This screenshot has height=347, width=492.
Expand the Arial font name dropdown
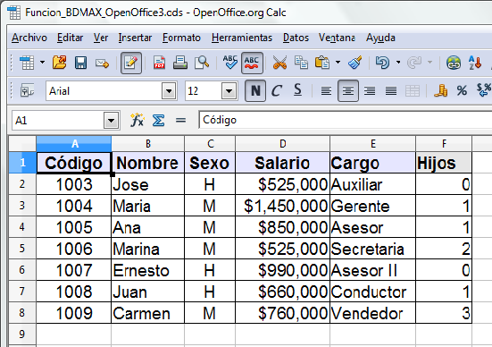[169, 91]
